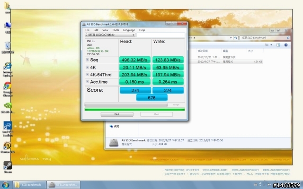Open the Edit menu
Image resolution: width=303 pixels, height=189 pixels.
coord(96,30)
